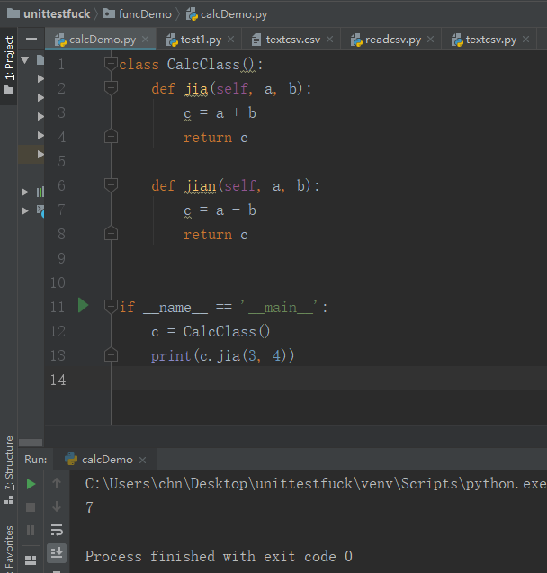Fold the CalcClass class block
The image size is (547, 573).
tap(111, 64)
